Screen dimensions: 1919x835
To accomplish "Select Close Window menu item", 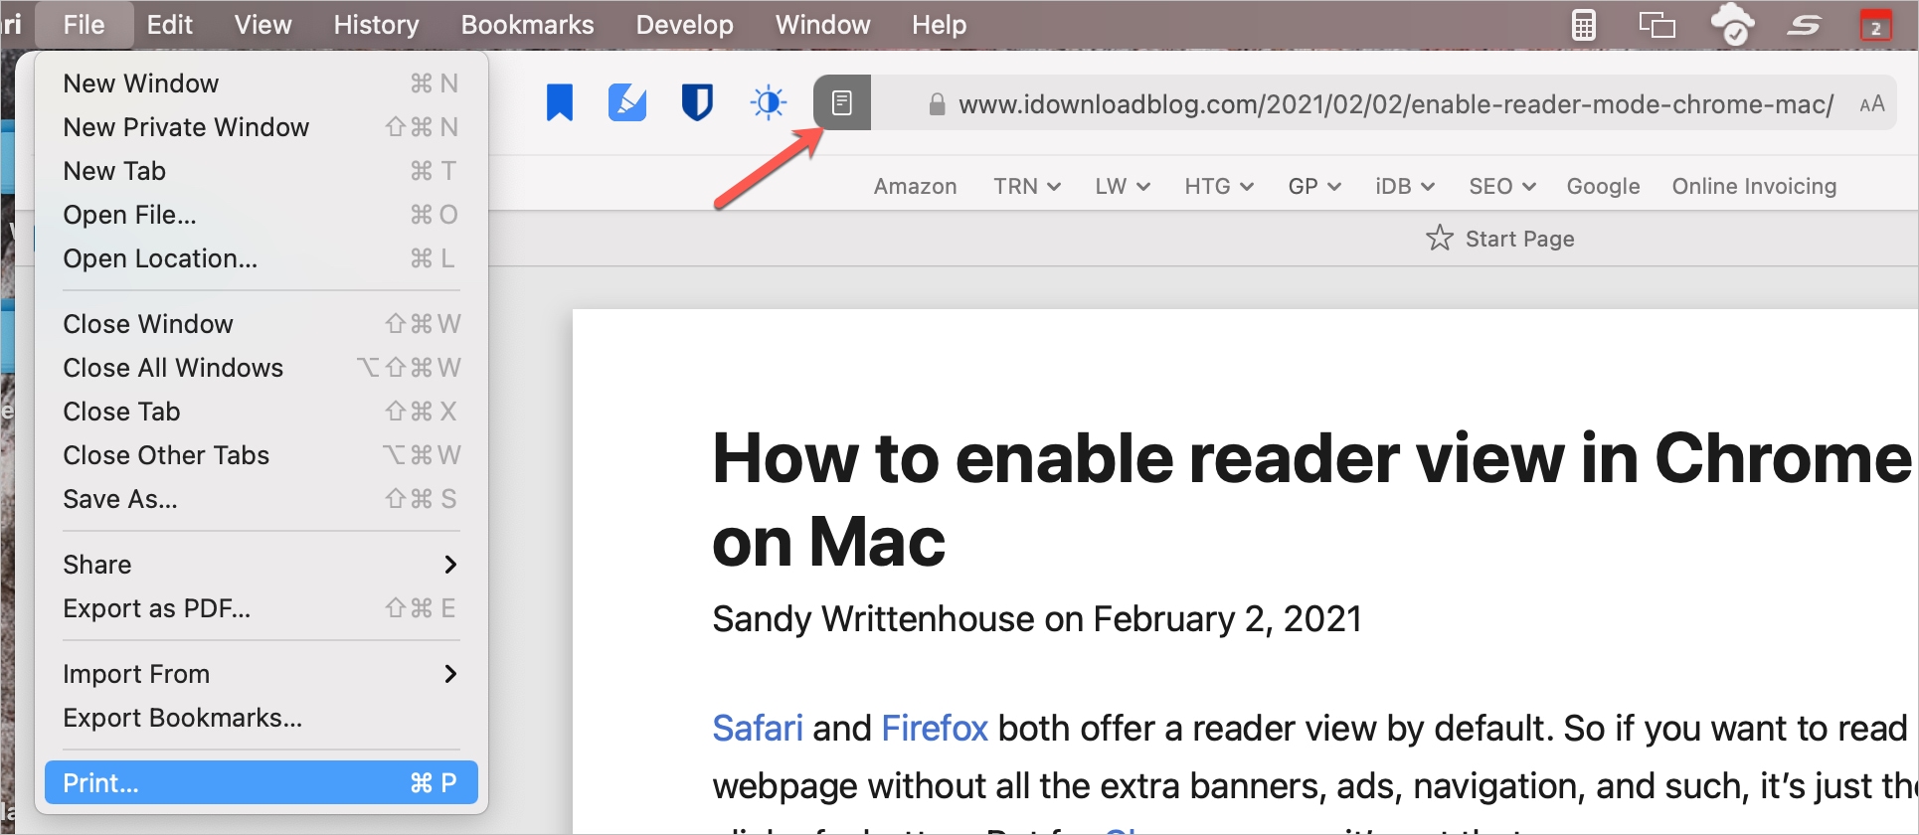I will point(261,324).
